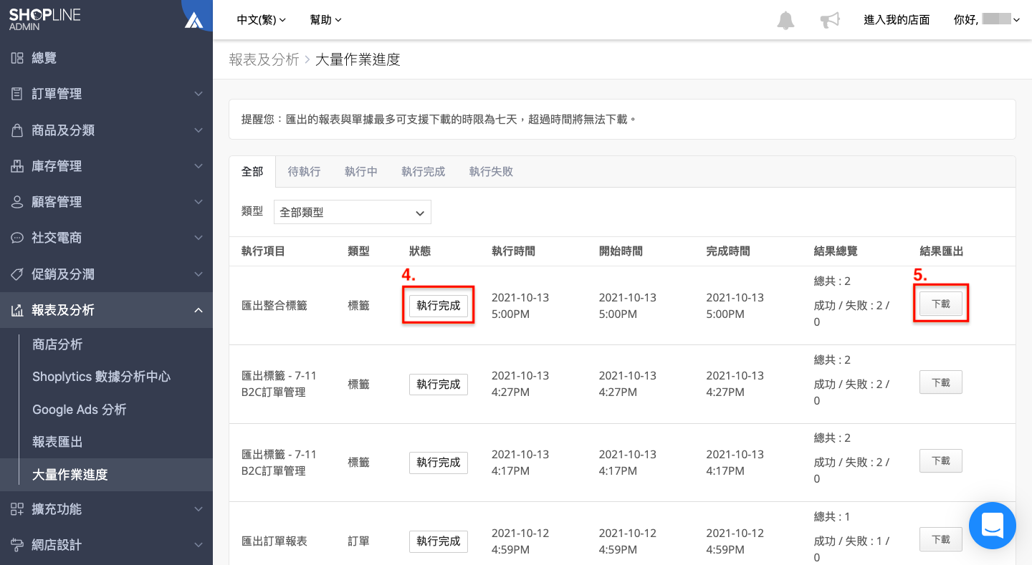The width and height of the screenshot is (1032, 565).
Task: Click the 社交電商 chat icon in sidebar
Action: tap(17, 238)
